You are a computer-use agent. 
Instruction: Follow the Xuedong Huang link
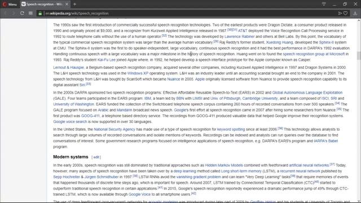coord(279,42)
